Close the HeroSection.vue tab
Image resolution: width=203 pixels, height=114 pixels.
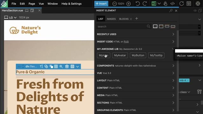point(39,10)
